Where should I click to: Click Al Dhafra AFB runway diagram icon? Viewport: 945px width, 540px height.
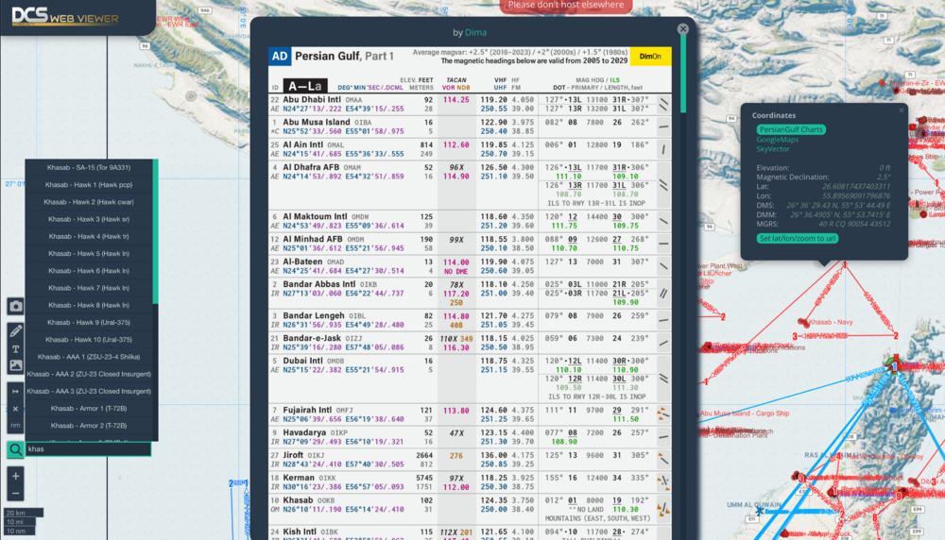pos(663,185)
